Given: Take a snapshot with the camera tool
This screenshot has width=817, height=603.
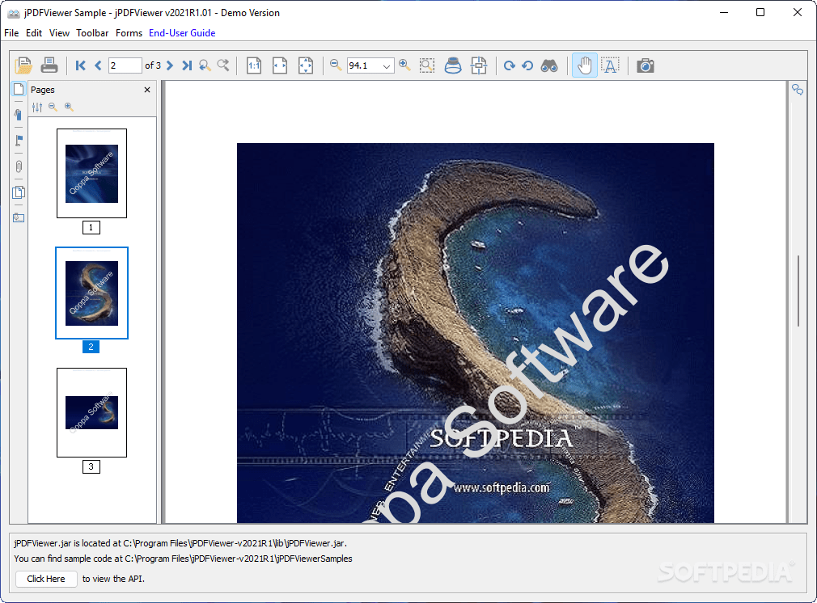Looking at the screenshot, I should pyautogui.click(x=645, y=65).
